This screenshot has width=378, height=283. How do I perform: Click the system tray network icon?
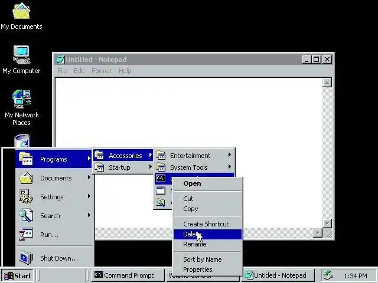(x=328, y=275)
